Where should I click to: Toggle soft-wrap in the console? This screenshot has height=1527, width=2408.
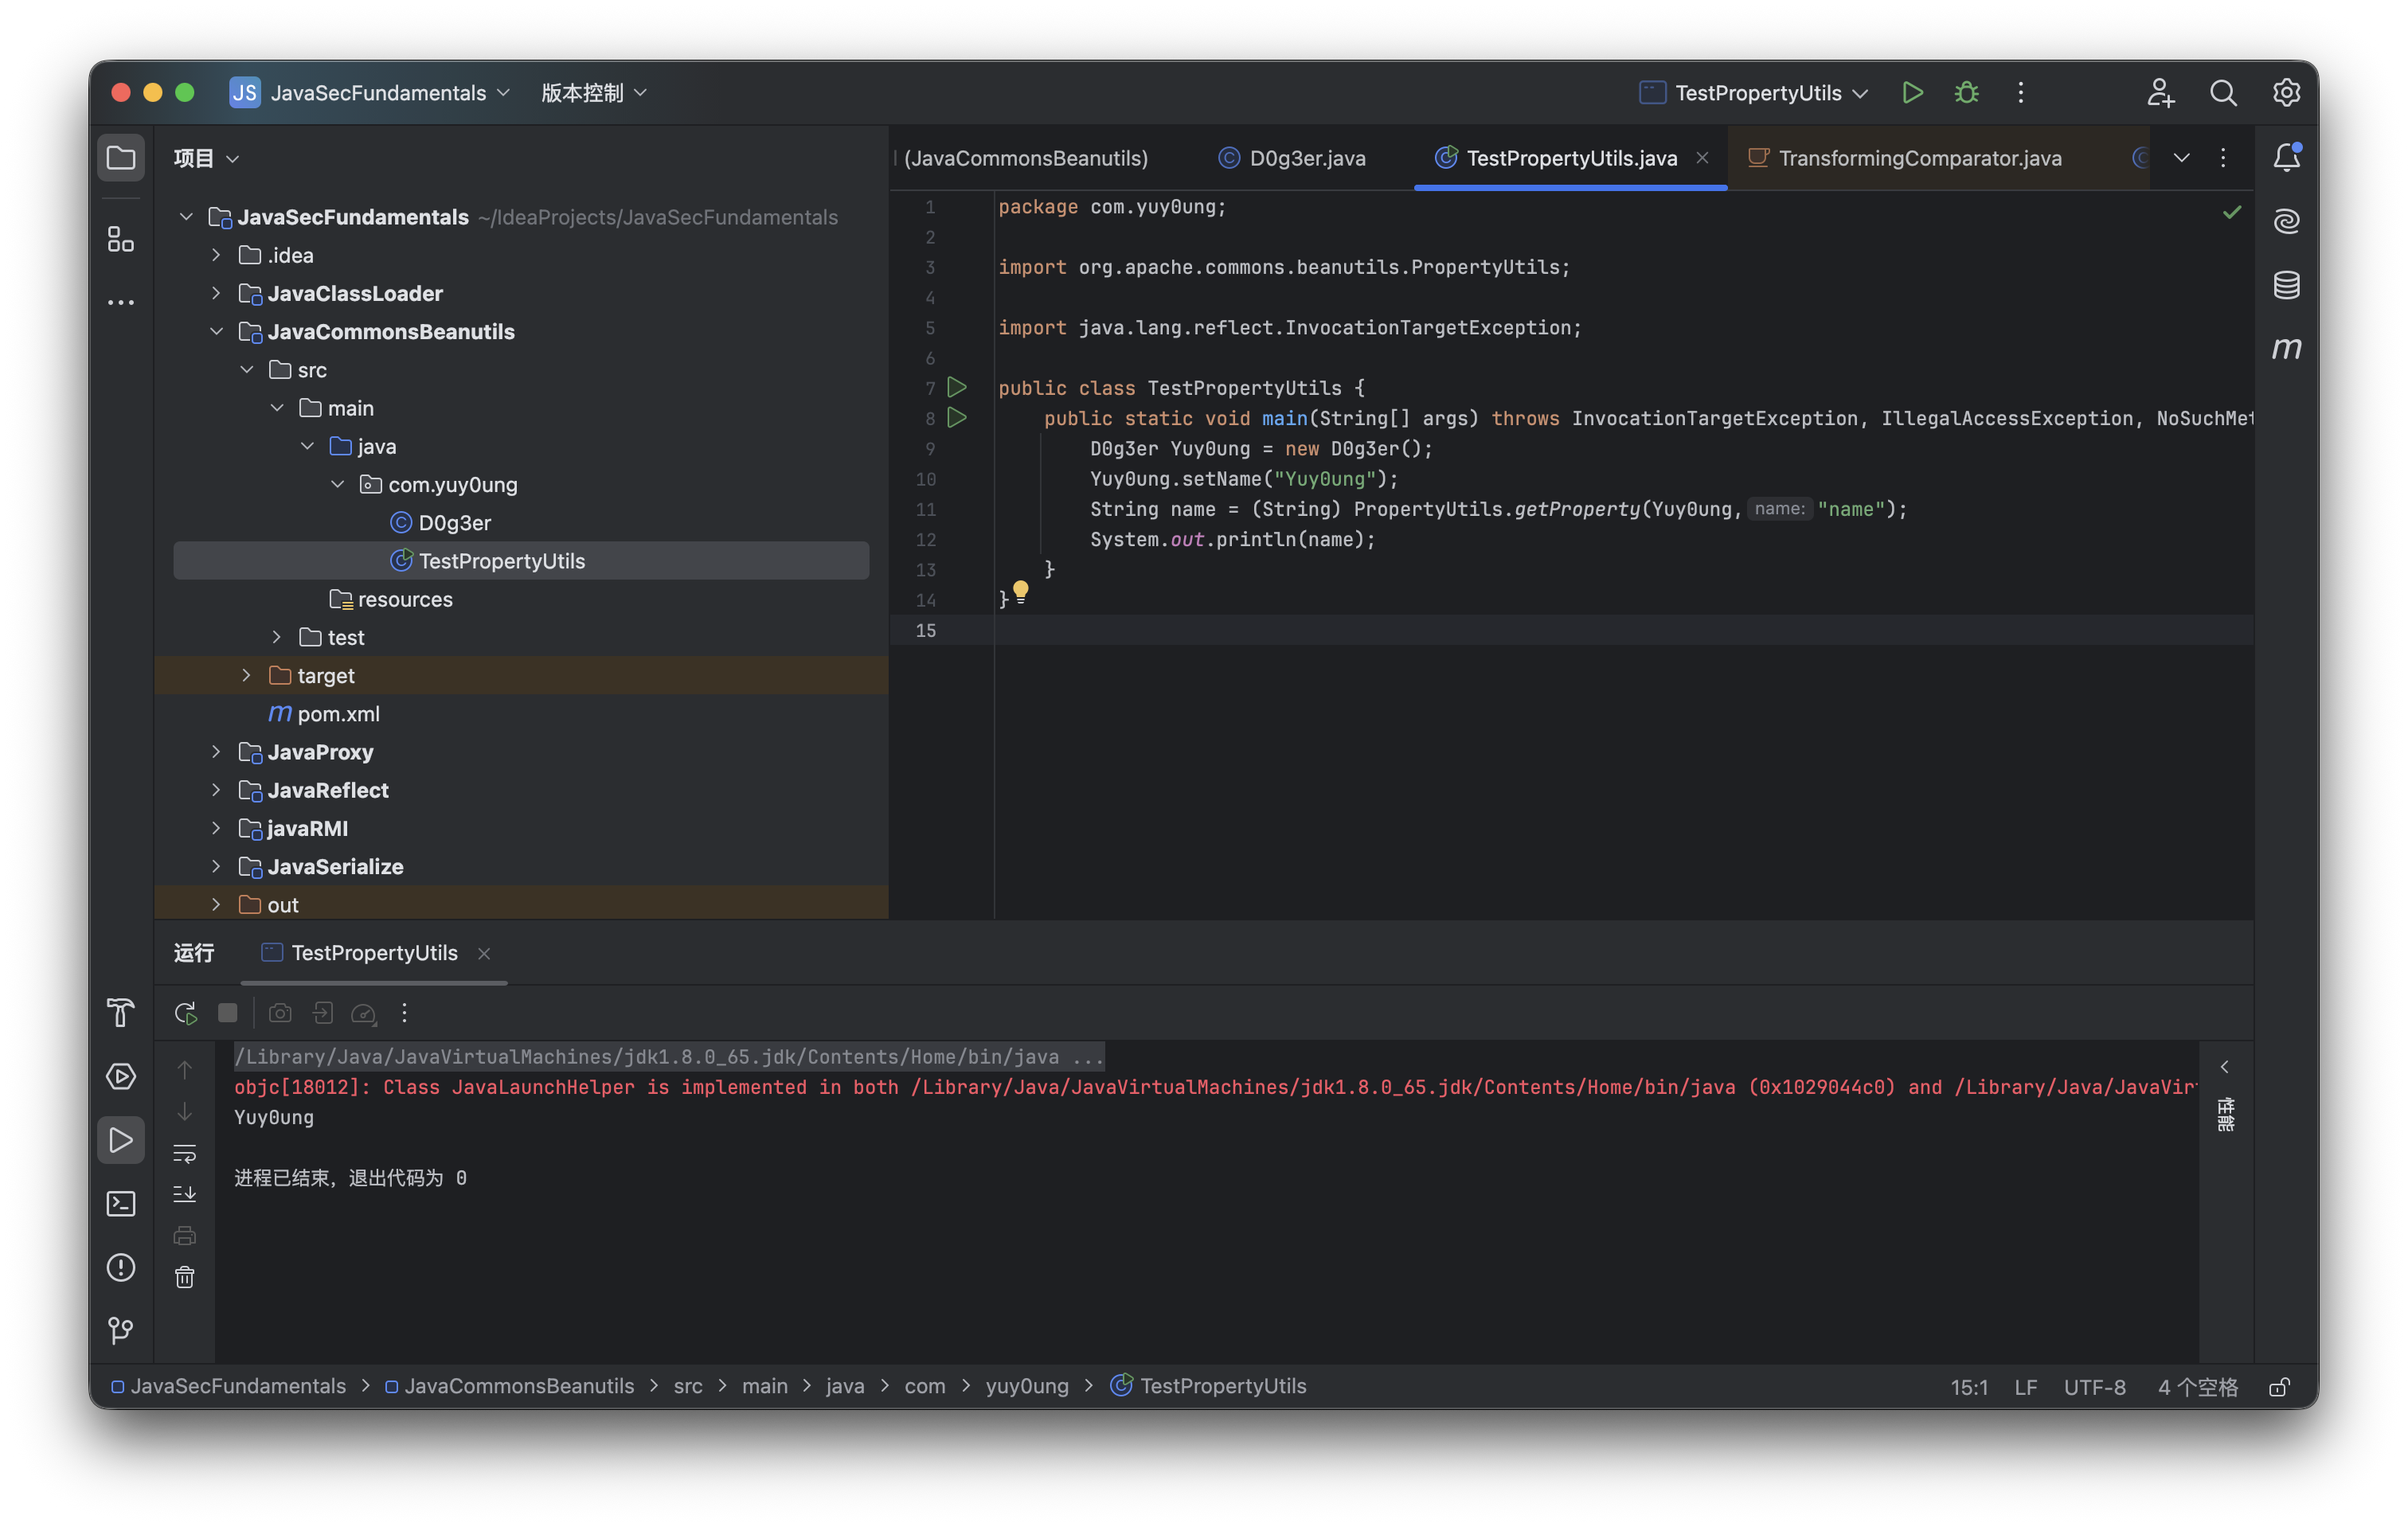click(185, 1153)
